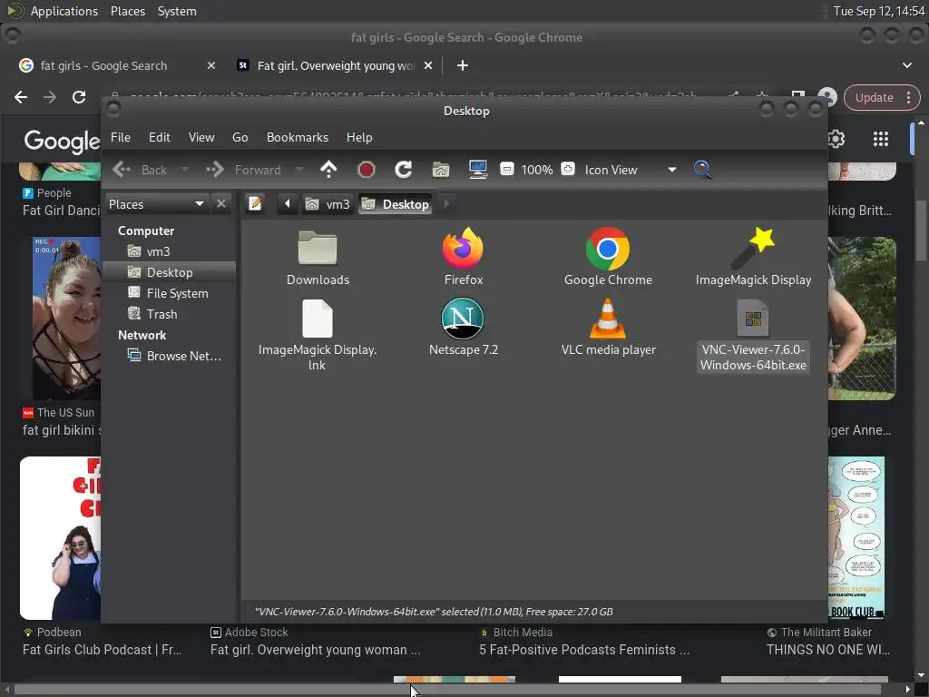Open the Icon View mode dropdown
929x697 pixels.
[x=631, y=170]
